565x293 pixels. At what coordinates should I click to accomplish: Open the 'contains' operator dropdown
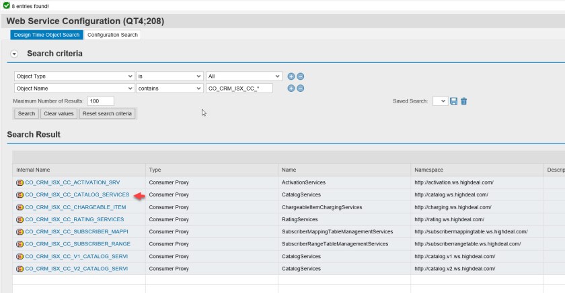click(198, 89)
